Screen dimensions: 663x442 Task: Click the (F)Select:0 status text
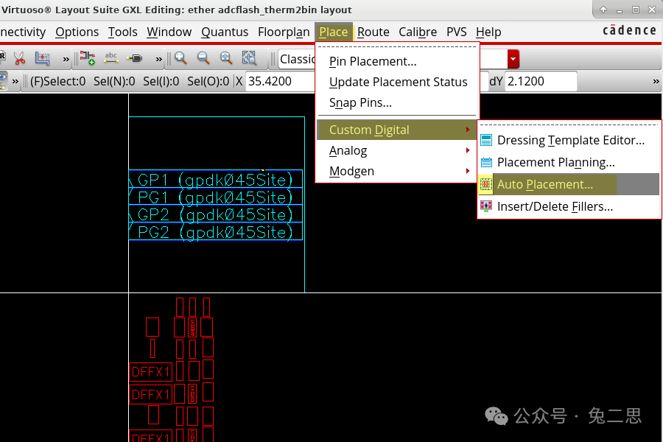pos(57,81)
